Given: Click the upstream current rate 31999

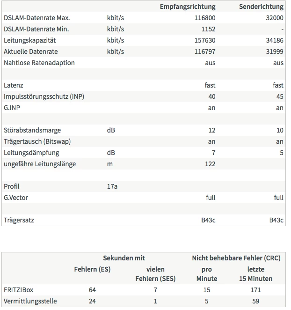Looking at the screenshot, I should click(275, 52).
